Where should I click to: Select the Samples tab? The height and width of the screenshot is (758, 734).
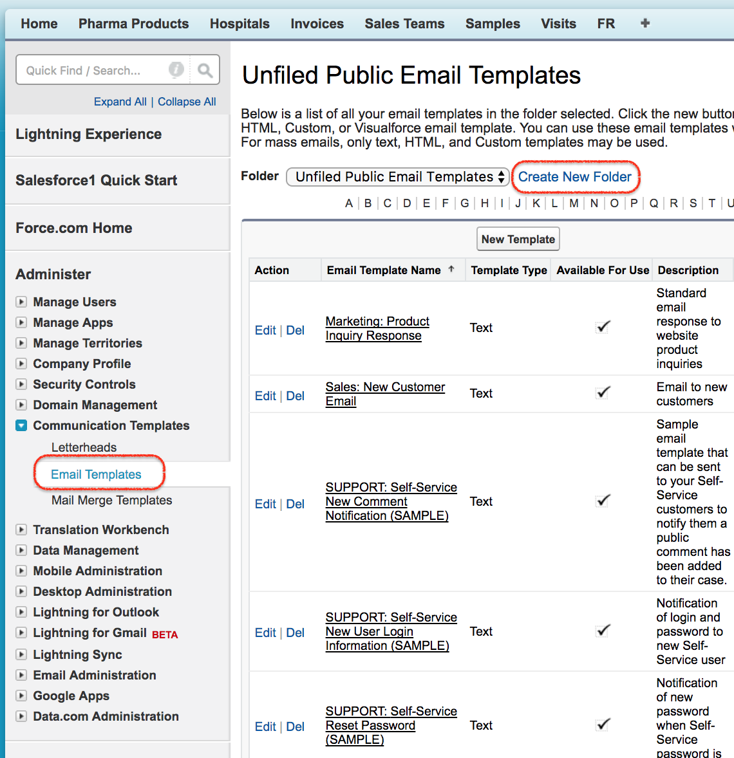493,24
